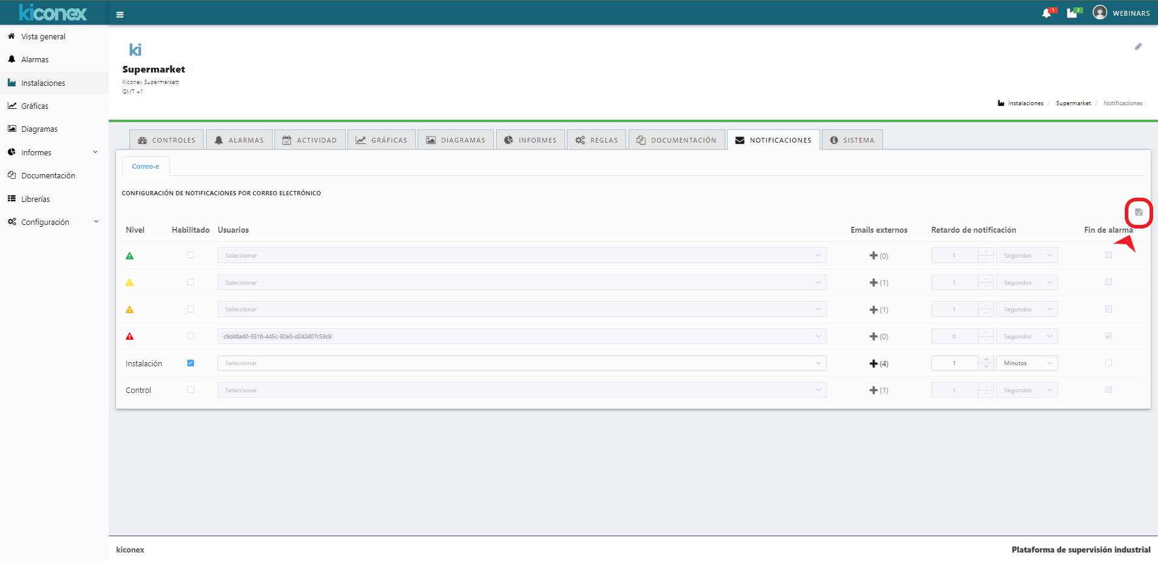Open the ALARMAS tab

point(239,140)
